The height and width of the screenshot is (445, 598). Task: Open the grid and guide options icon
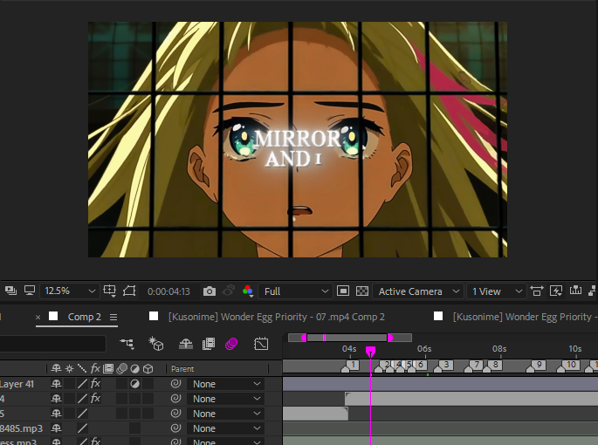tap(109, 291)
